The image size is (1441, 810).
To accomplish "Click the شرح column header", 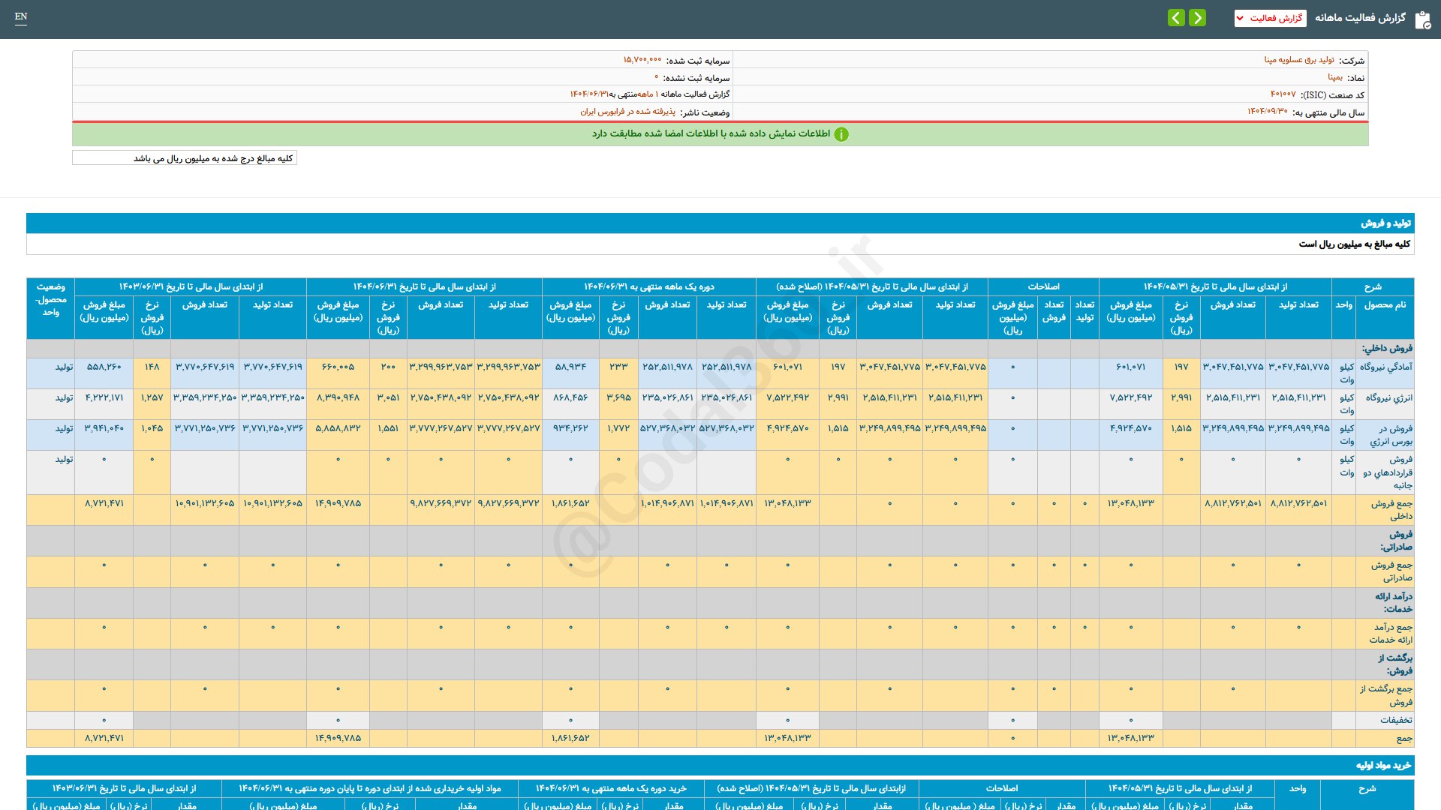I will point(1372,286).
